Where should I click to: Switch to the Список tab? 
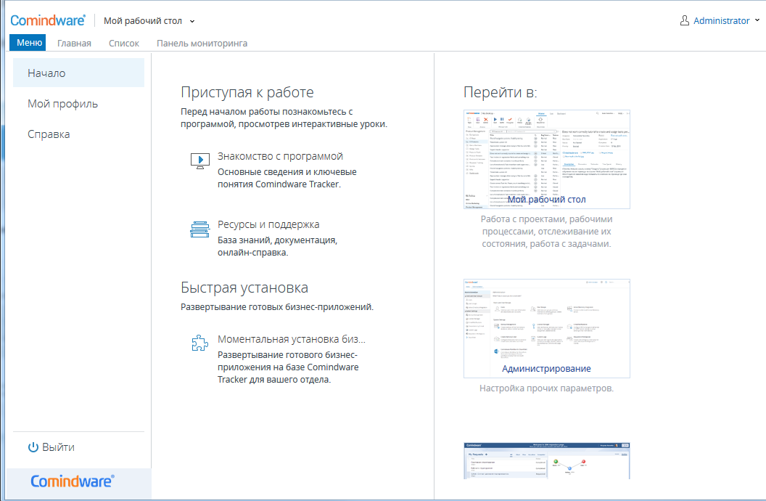[x=124, y=43]
